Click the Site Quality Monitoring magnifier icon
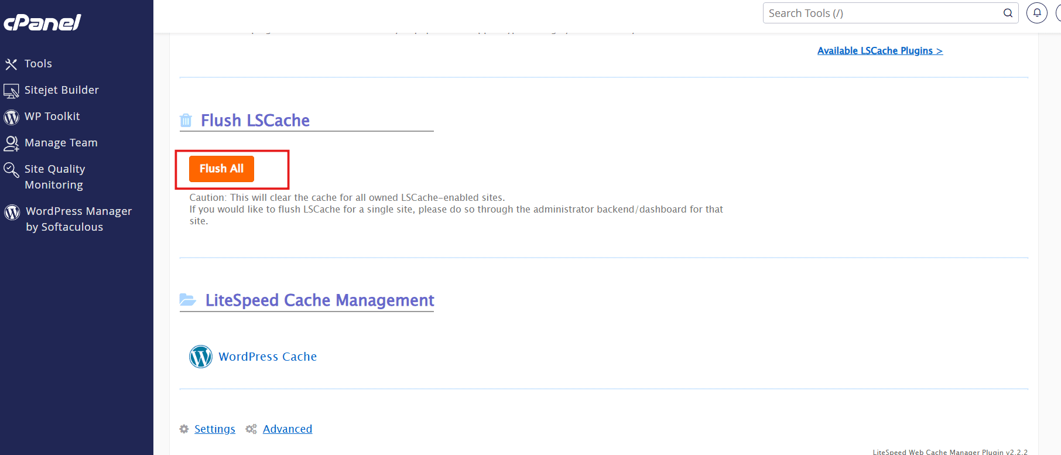This screenshot has width=1061, height=455. [11, 170]
